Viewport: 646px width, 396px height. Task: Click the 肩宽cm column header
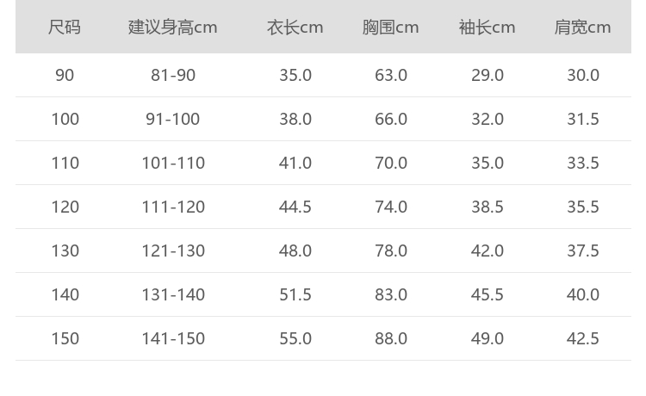point(583,28)
